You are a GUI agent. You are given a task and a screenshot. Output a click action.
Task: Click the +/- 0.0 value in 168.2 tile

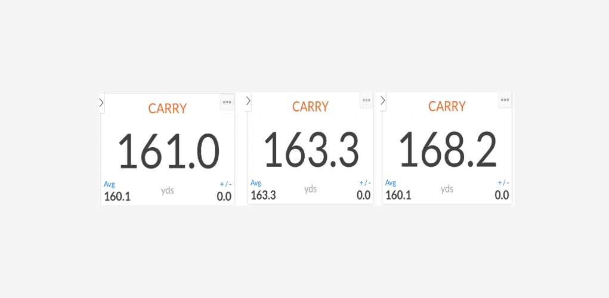click(502, 195)
